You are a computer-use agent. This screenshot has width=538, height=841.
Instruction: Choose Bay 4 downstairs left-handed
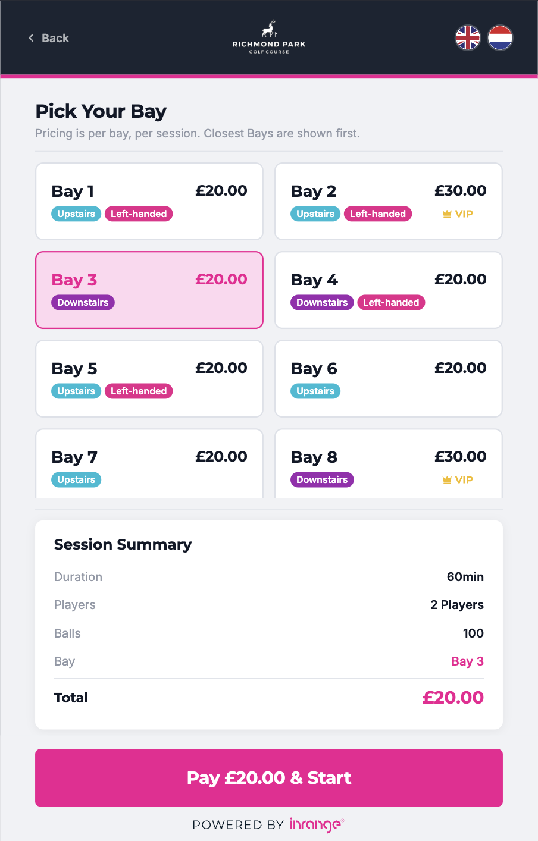tap(388, 290)
